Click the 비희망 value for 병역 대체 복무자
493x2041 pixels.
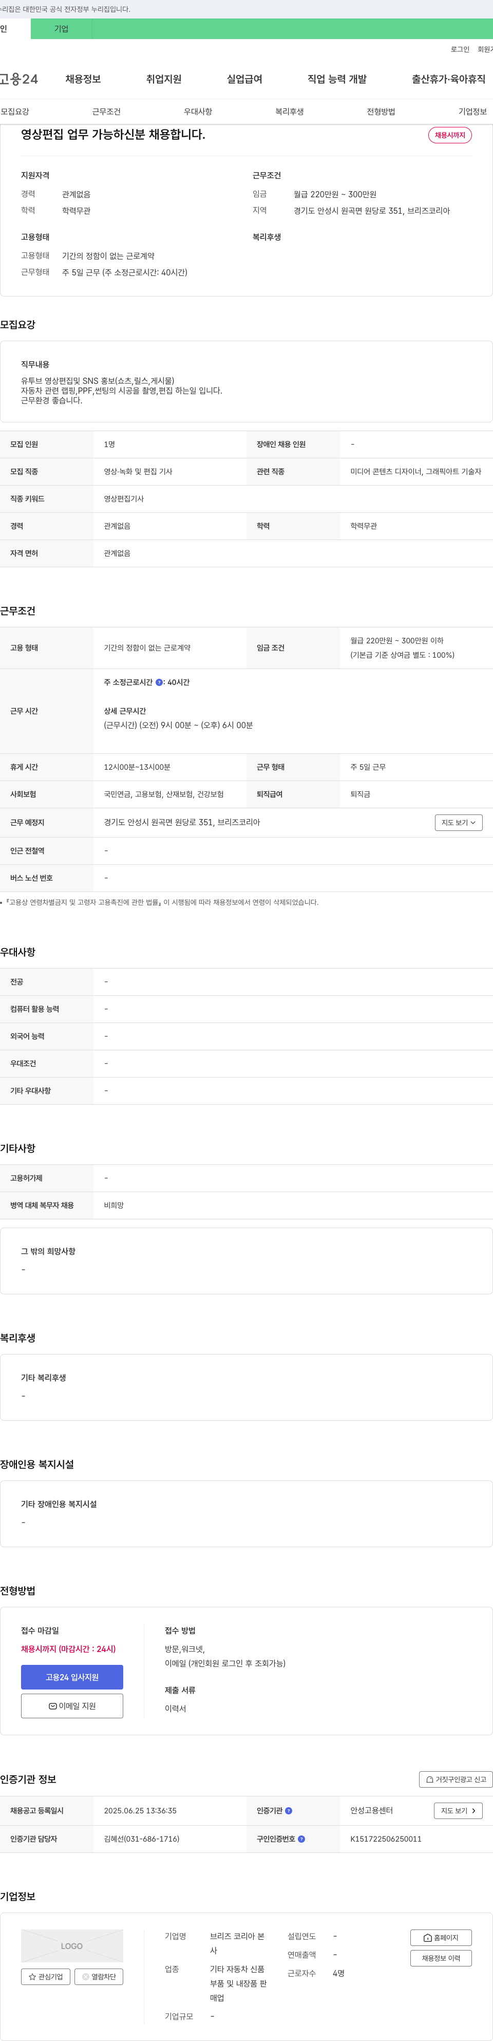click(114, 1205)
